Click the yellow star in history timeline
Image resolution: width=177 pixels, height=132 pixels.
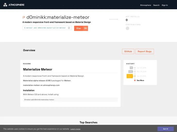[x=135, y=76]
